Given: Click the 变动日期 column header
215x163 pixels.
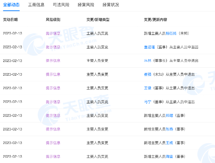Looking at the screenshot, I should click(x=10, y=20).
